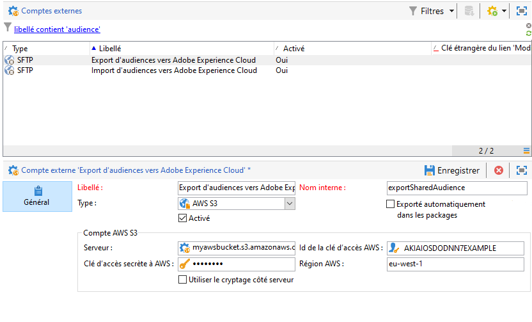Click the green refresh list icon
This screenshot has width=532, height=322.
pos(528,33)
